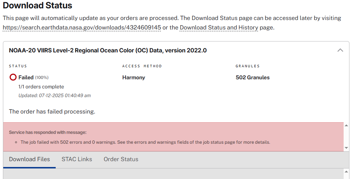Switch to the Download Files tab
Image resolution: width=360 pixels, height=179 pixels.
click(29, 159)
